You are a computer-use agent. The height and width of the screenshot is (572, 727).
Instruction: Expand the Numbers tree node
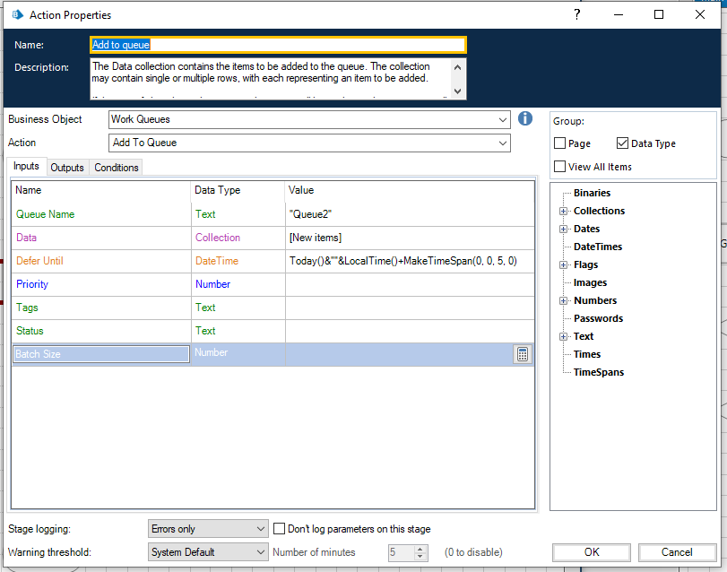pos(564,301)
